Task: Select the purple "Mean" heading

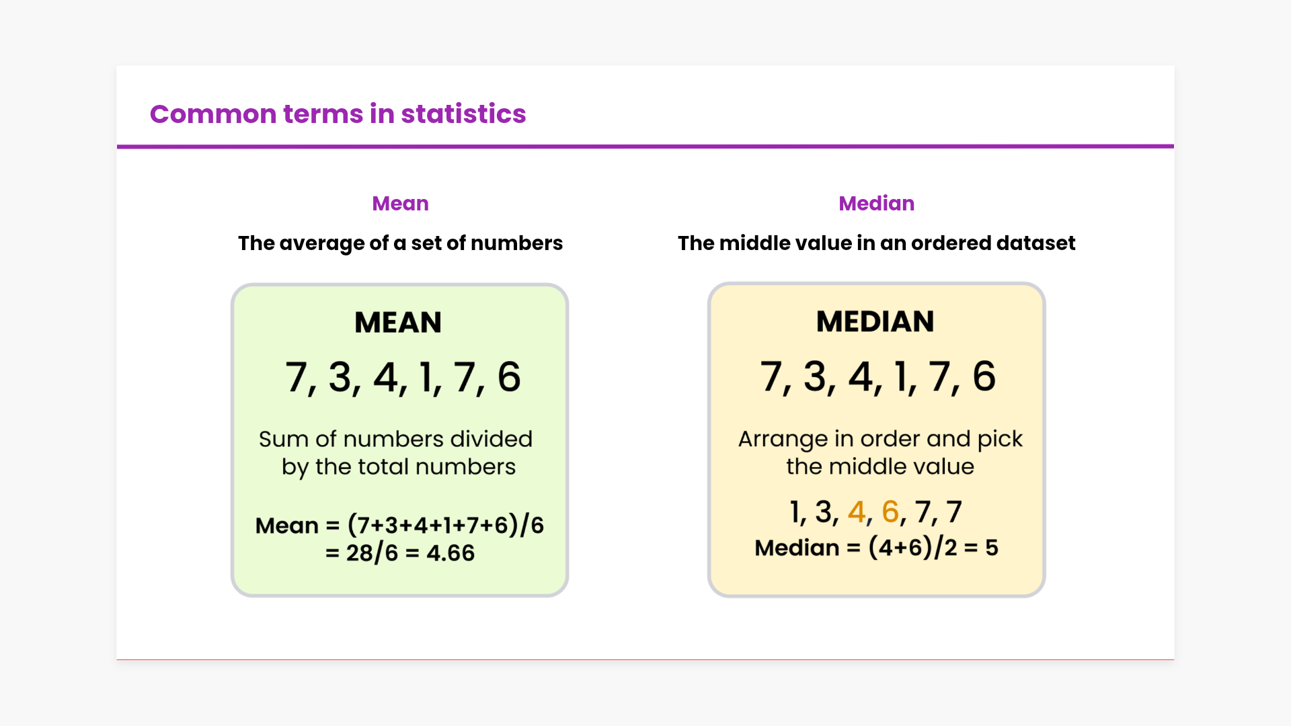Action: click(x=400, y=204)
